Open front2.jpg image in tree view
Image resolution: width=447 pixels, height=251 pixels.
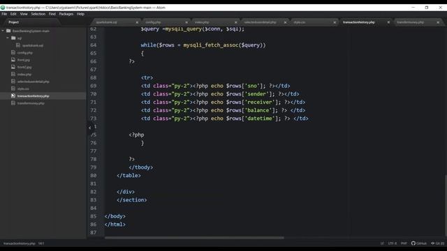click(24, 67)
